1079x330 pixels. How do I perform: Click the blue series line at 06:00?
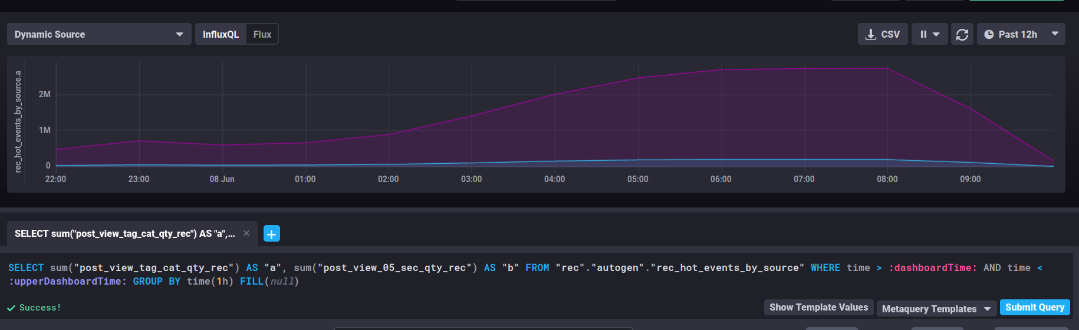[x=721, y=159]
